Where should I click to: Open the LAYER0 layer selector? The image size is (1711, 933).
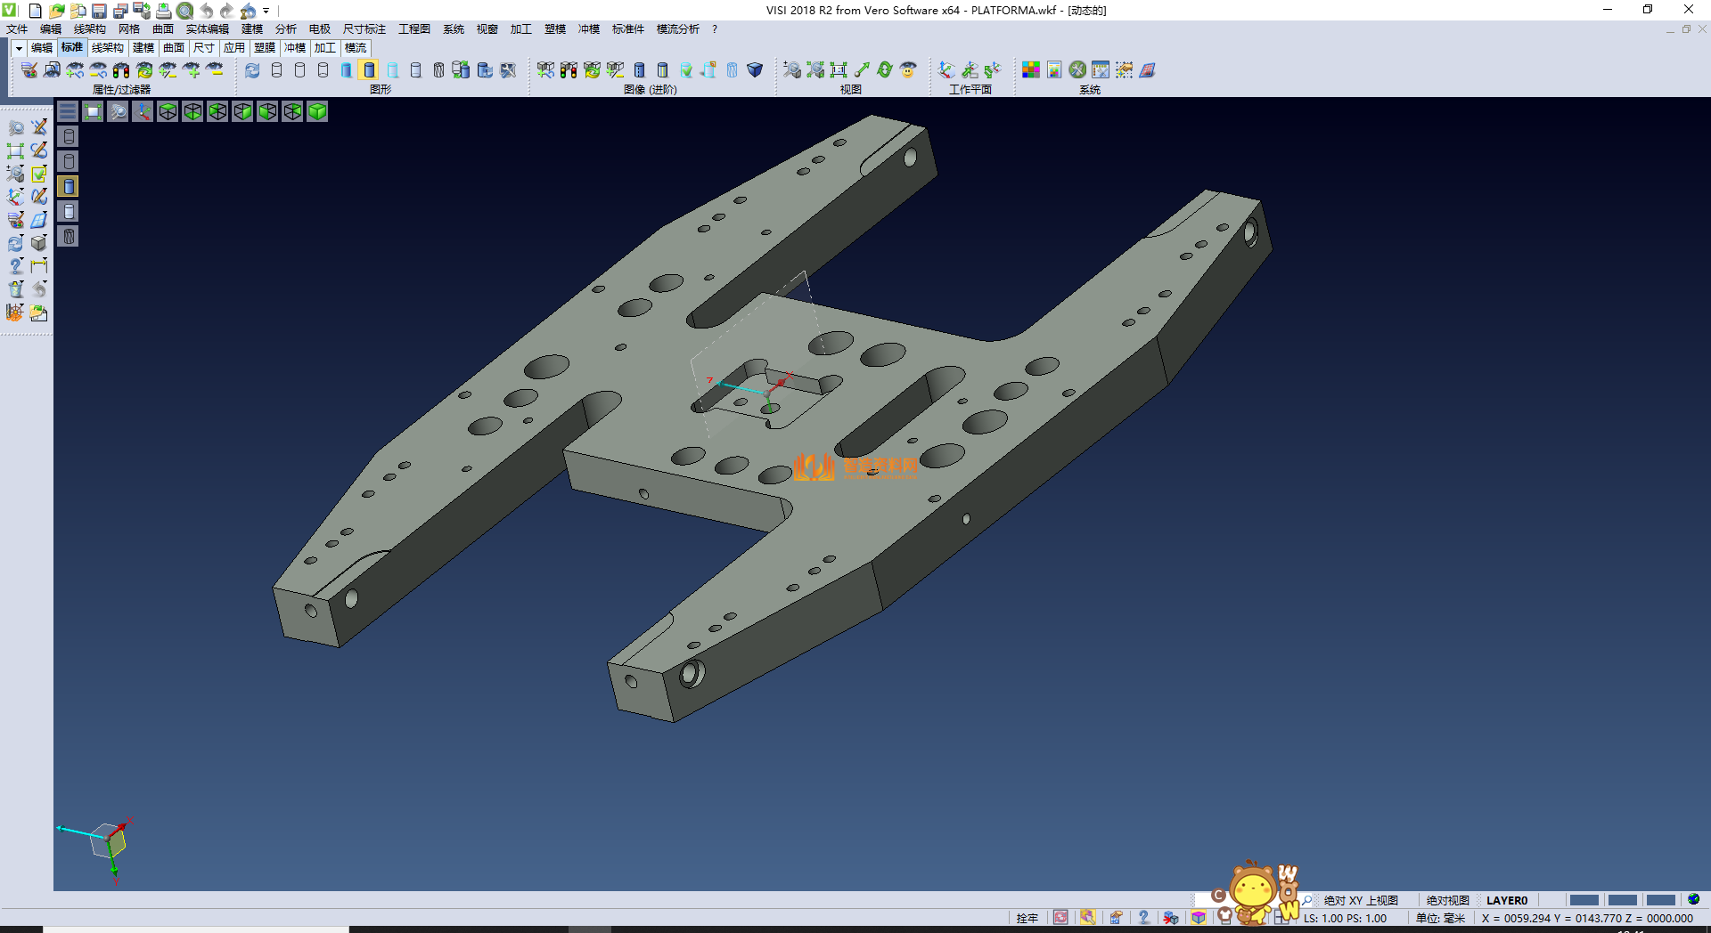click(1506, 900)
